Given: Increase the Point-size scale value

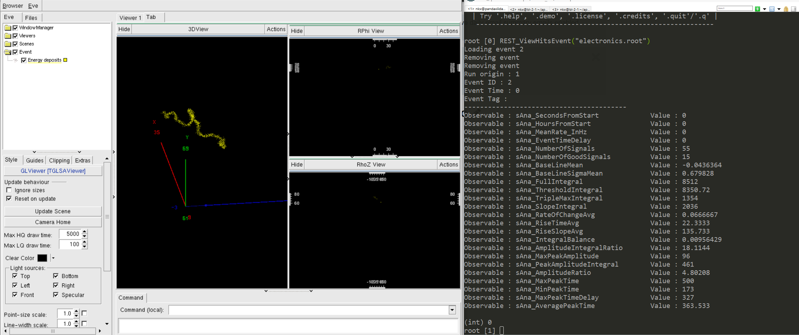Looking at the screenshot, I should pos(76,311).
